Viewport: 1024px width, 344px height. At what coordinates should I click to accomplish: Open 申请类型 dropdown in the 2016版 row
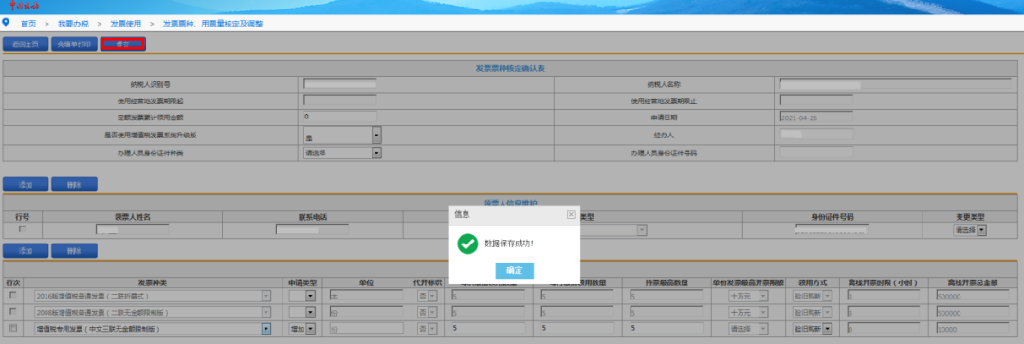(x=302, y=296)
